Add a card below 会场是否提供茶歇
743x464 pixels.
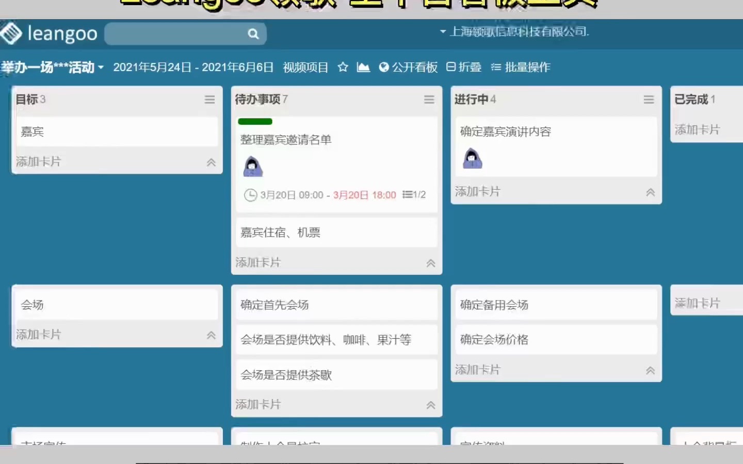[258, 405]
